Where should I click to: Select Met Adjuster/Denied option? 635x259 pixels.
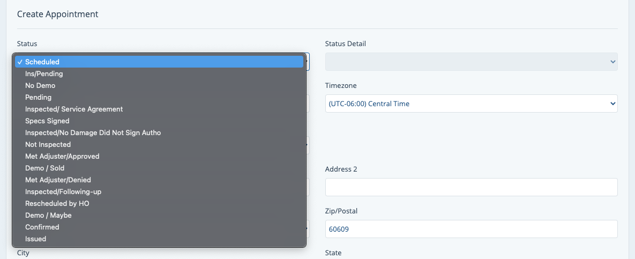(58, 180)
